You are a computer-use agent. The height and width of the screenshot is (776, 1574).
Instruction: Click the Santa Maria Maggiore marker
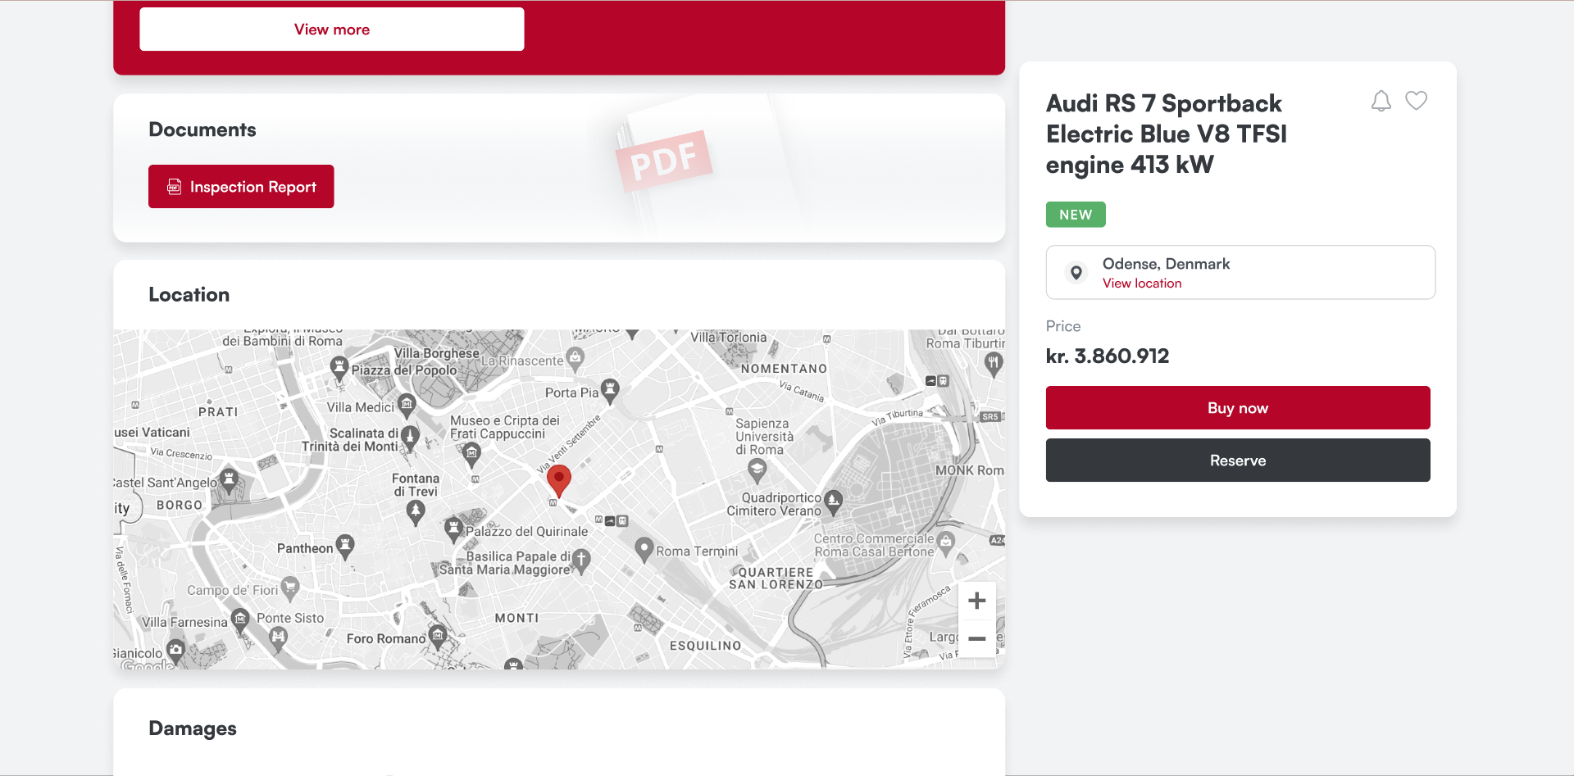tap(581, 561)
